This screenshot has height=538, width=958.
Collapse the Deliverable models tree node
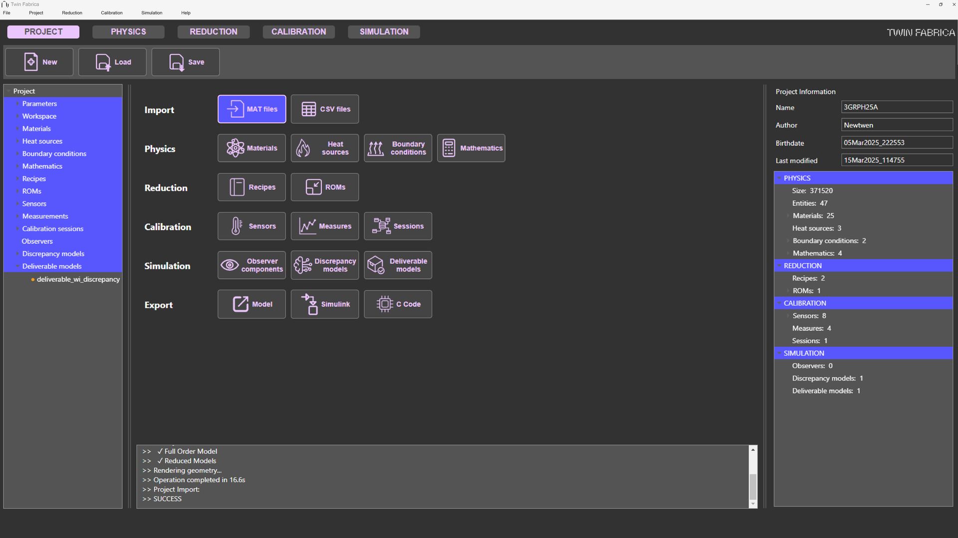[x=17, y=267]
